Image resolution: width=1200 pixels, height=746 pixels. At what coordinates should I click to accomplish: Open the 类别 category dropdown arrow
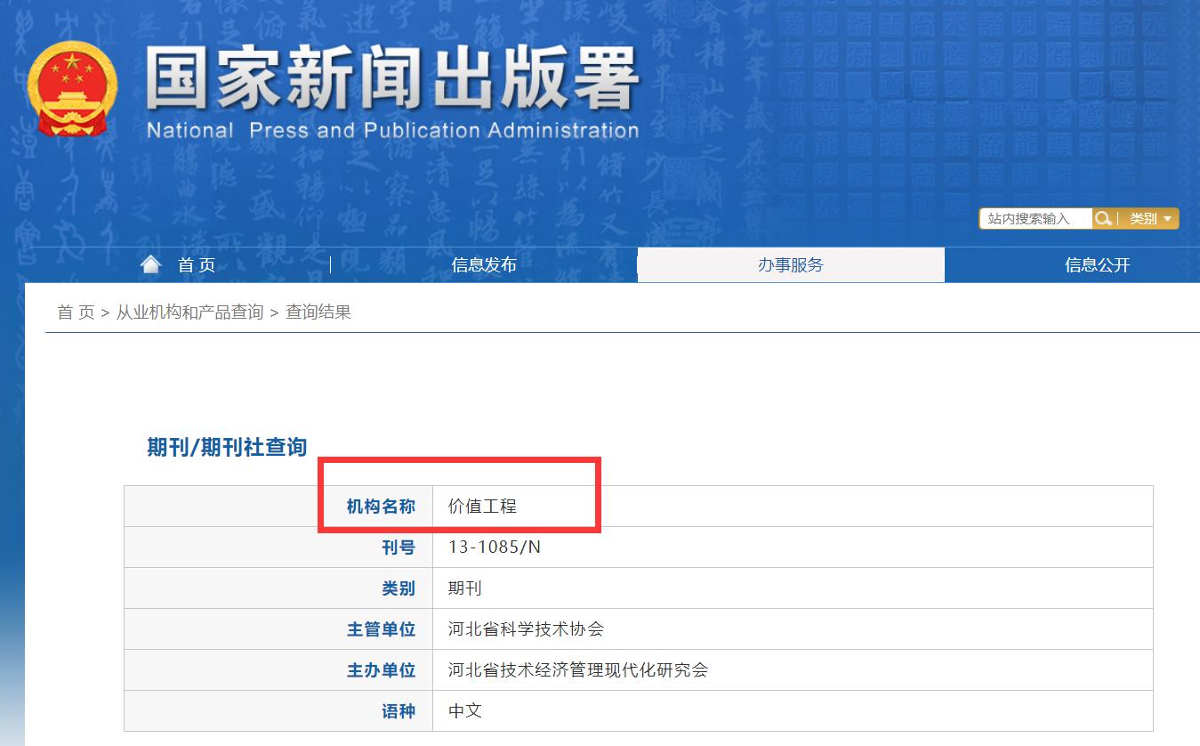click(1168, 218)
